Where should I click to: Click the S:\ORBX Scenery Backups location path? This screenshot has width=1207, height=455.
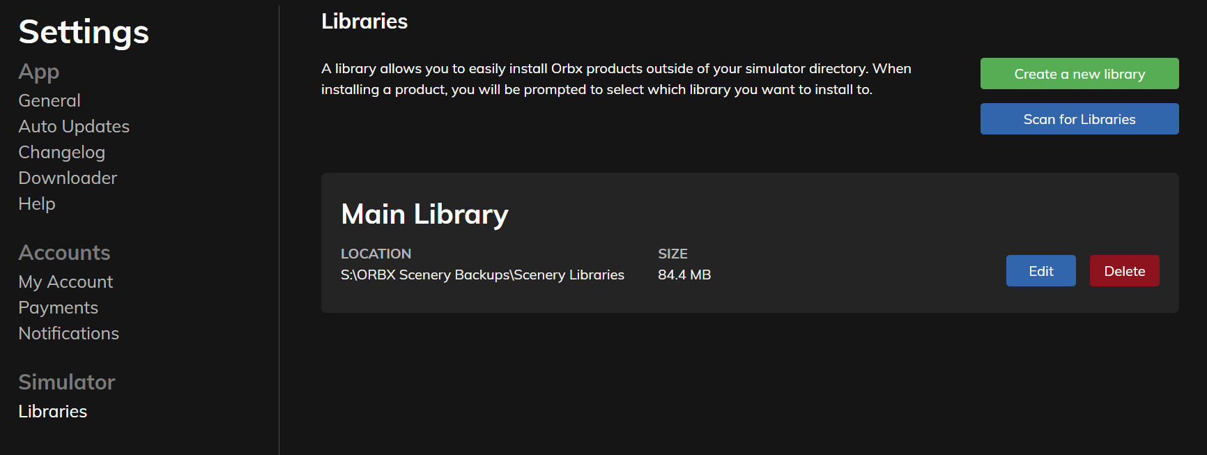(x=482, y=275)
